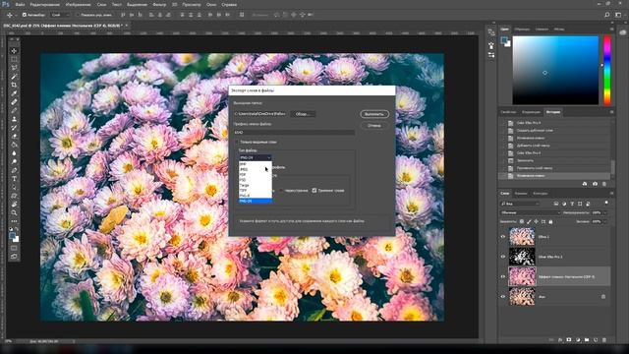
Task: Choose JPEG from the file type list
Action: click(x=256, y=169)
